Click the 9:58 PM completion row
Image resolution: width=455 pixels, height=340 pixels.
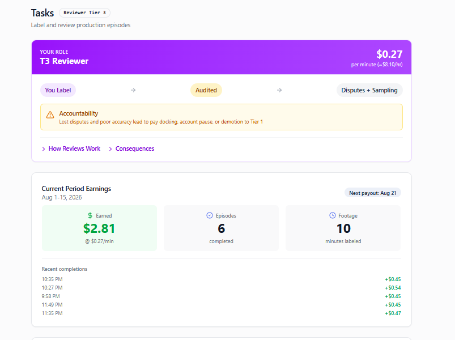click(x=221, y=296)
